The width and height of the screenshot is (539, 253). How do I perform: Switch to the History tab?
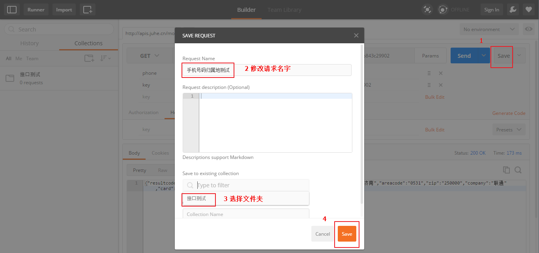coord(30,43)
